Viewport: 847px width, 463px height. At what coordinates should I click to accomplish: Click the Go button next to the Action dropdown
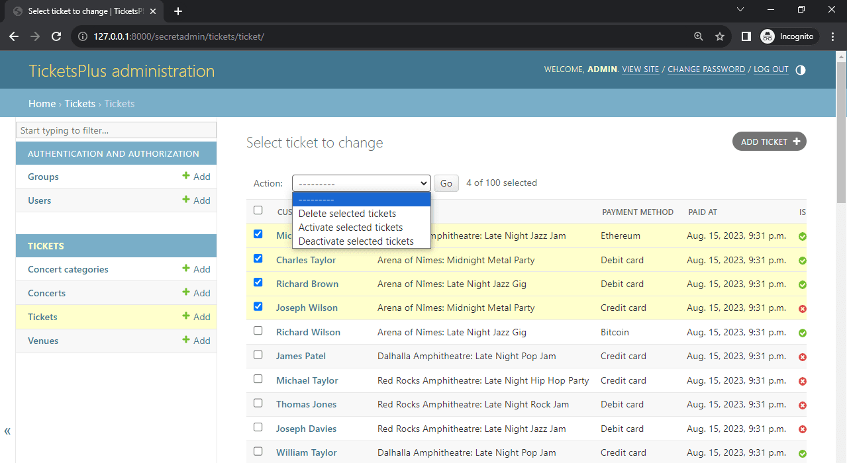click(x=446, y=183)
